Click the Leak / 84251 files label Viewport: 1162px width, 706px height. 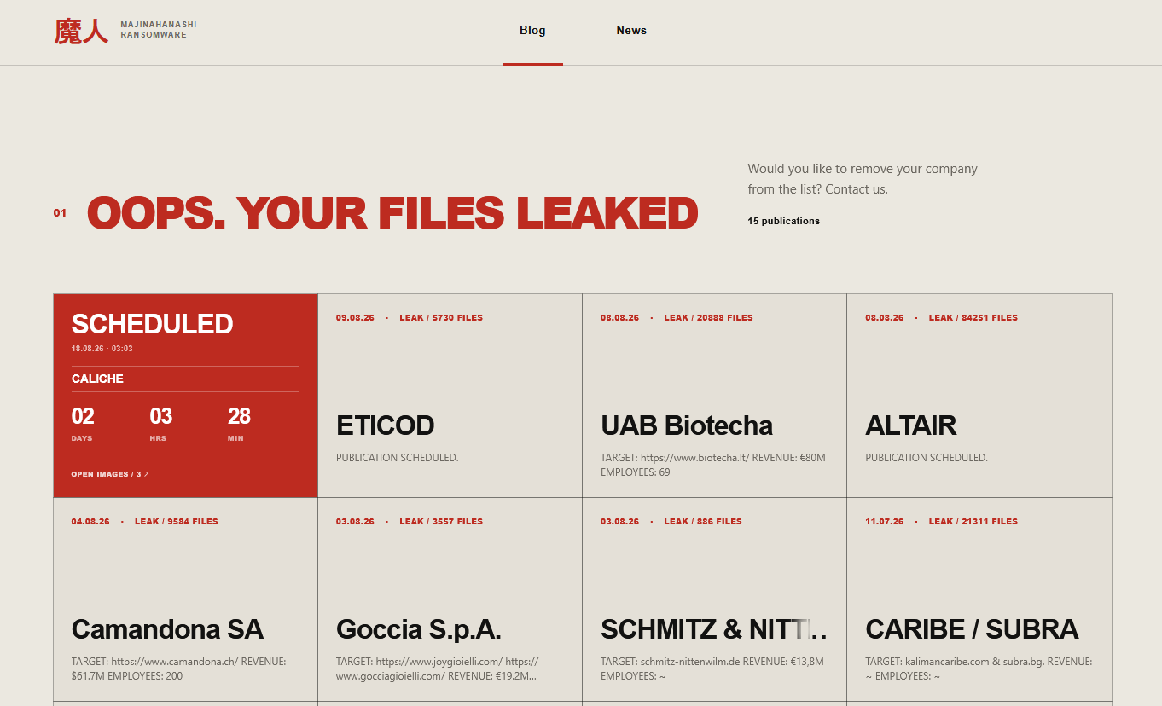973,317
